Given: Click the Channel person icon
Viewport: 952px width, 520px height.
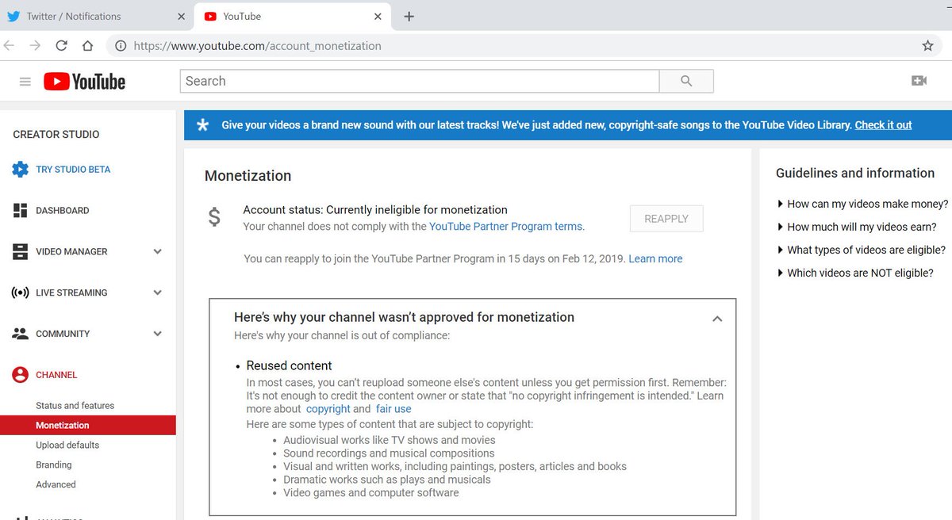Looking at the screenshot, I should [21, 375].
